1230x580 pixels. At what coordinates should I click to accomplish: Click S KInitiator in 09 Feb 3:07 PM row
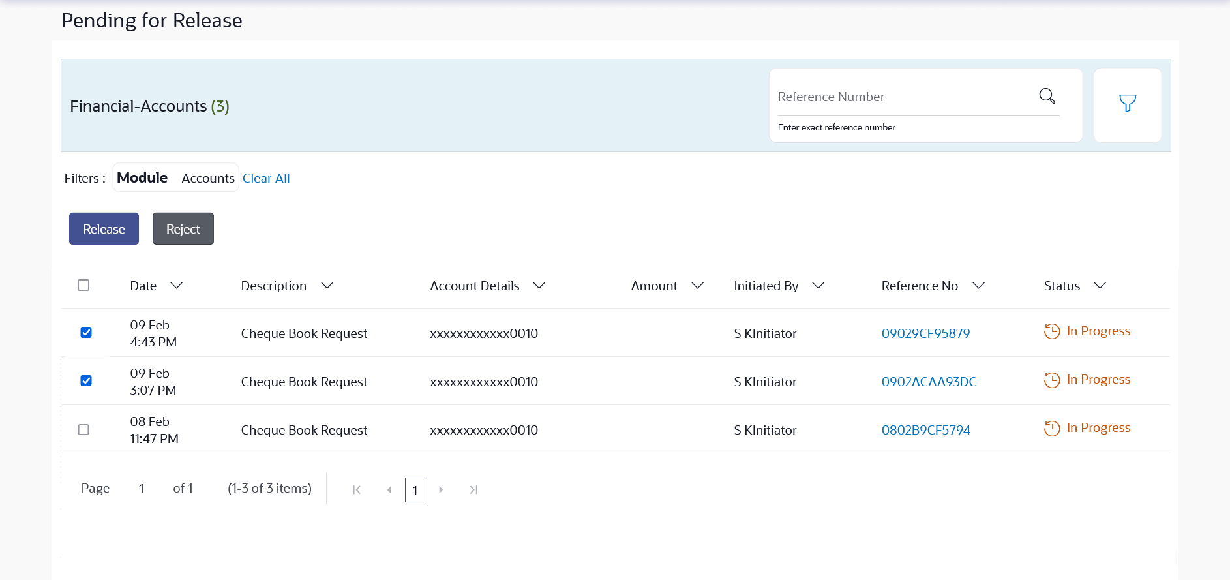[765, 382]
